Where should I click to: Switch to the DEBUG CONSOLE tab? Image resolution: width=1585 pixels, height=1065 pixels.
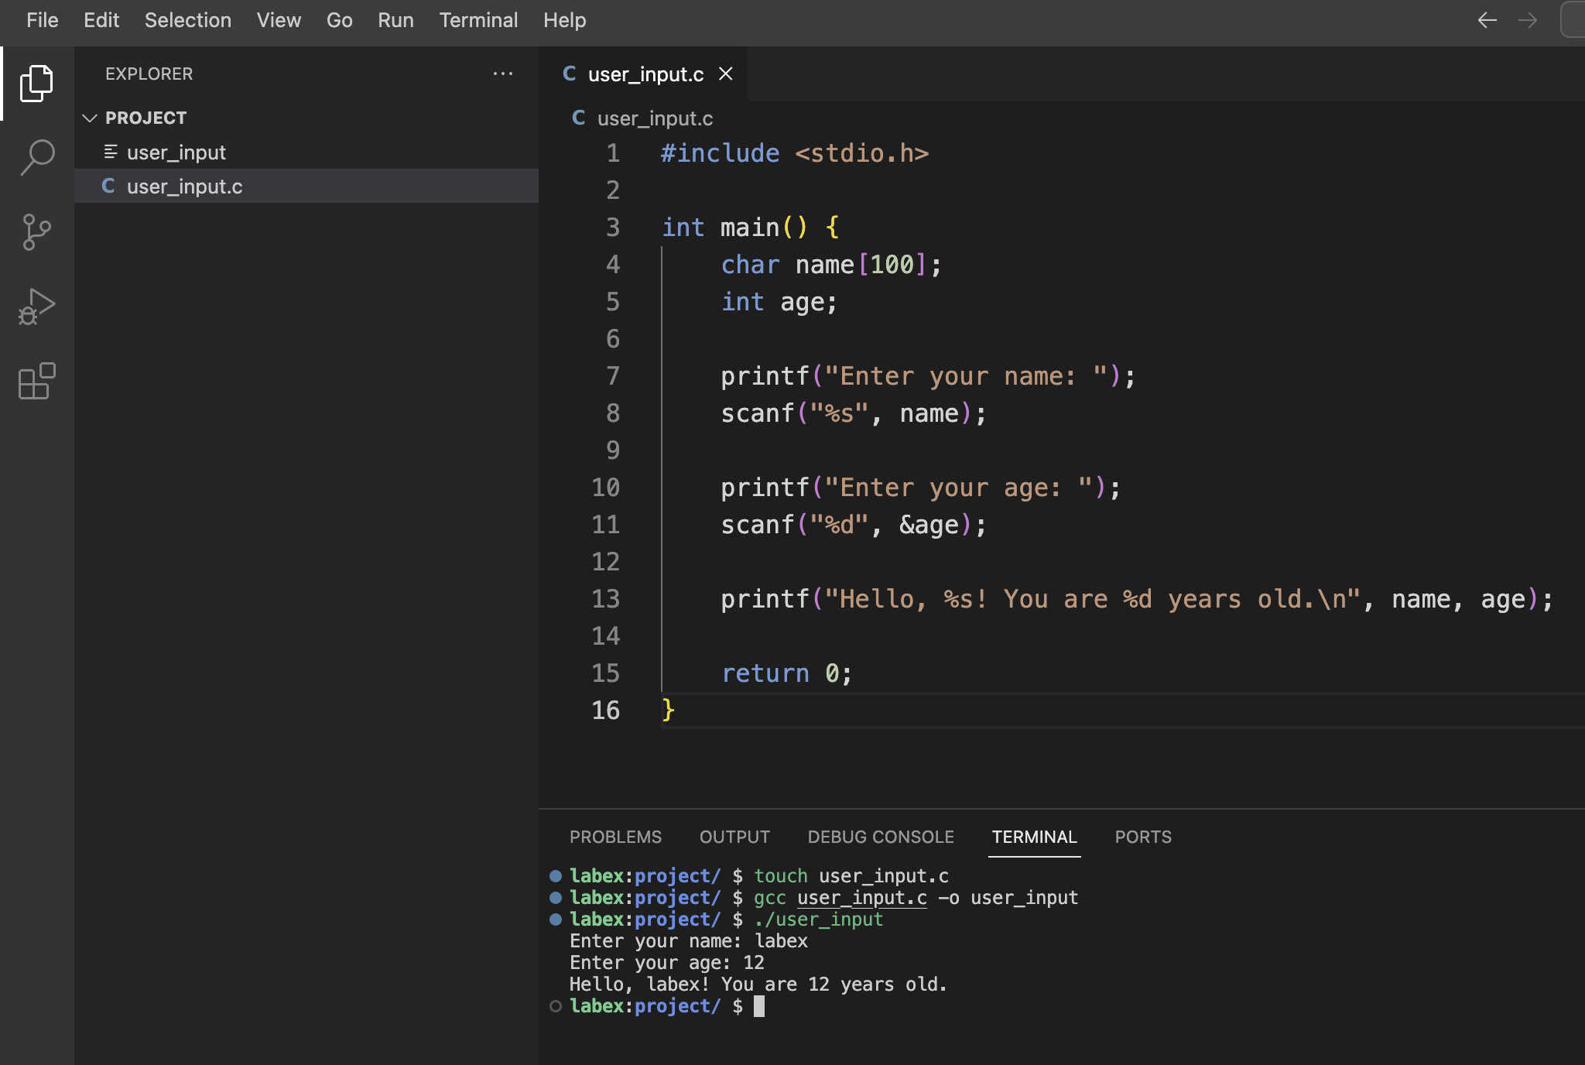(x=880, y=837)
